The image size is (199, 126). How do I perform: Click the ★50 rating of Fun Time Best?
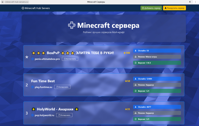coord(127,81)
